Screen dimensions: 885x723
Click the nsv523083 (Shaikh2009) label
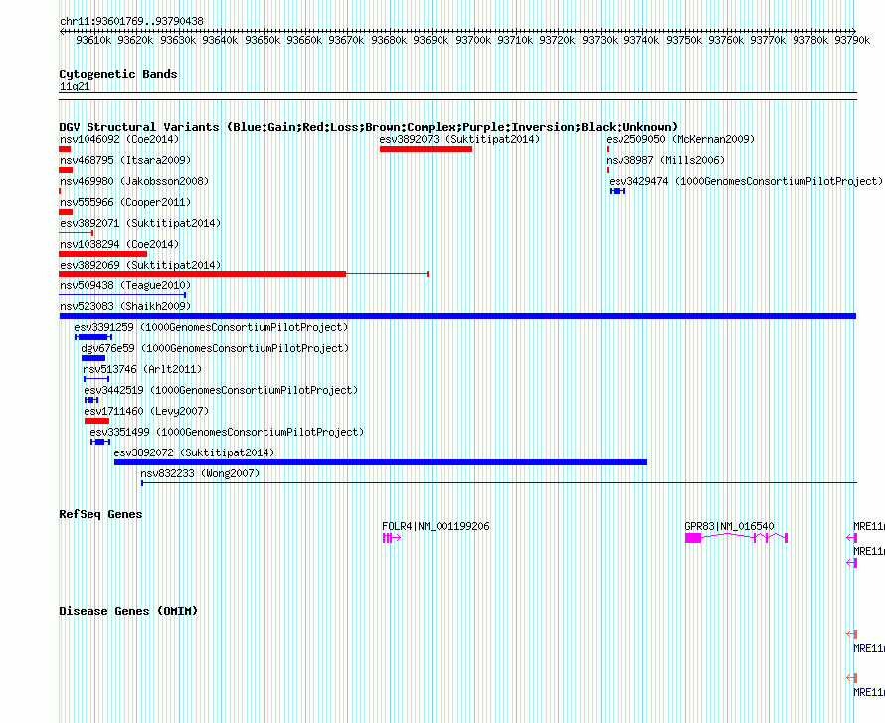coord(125,306)
